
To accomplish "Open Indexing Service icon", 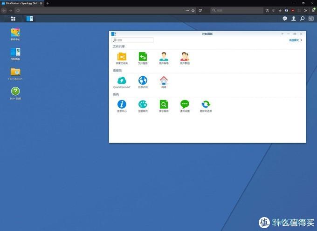I will coord(164,106).
